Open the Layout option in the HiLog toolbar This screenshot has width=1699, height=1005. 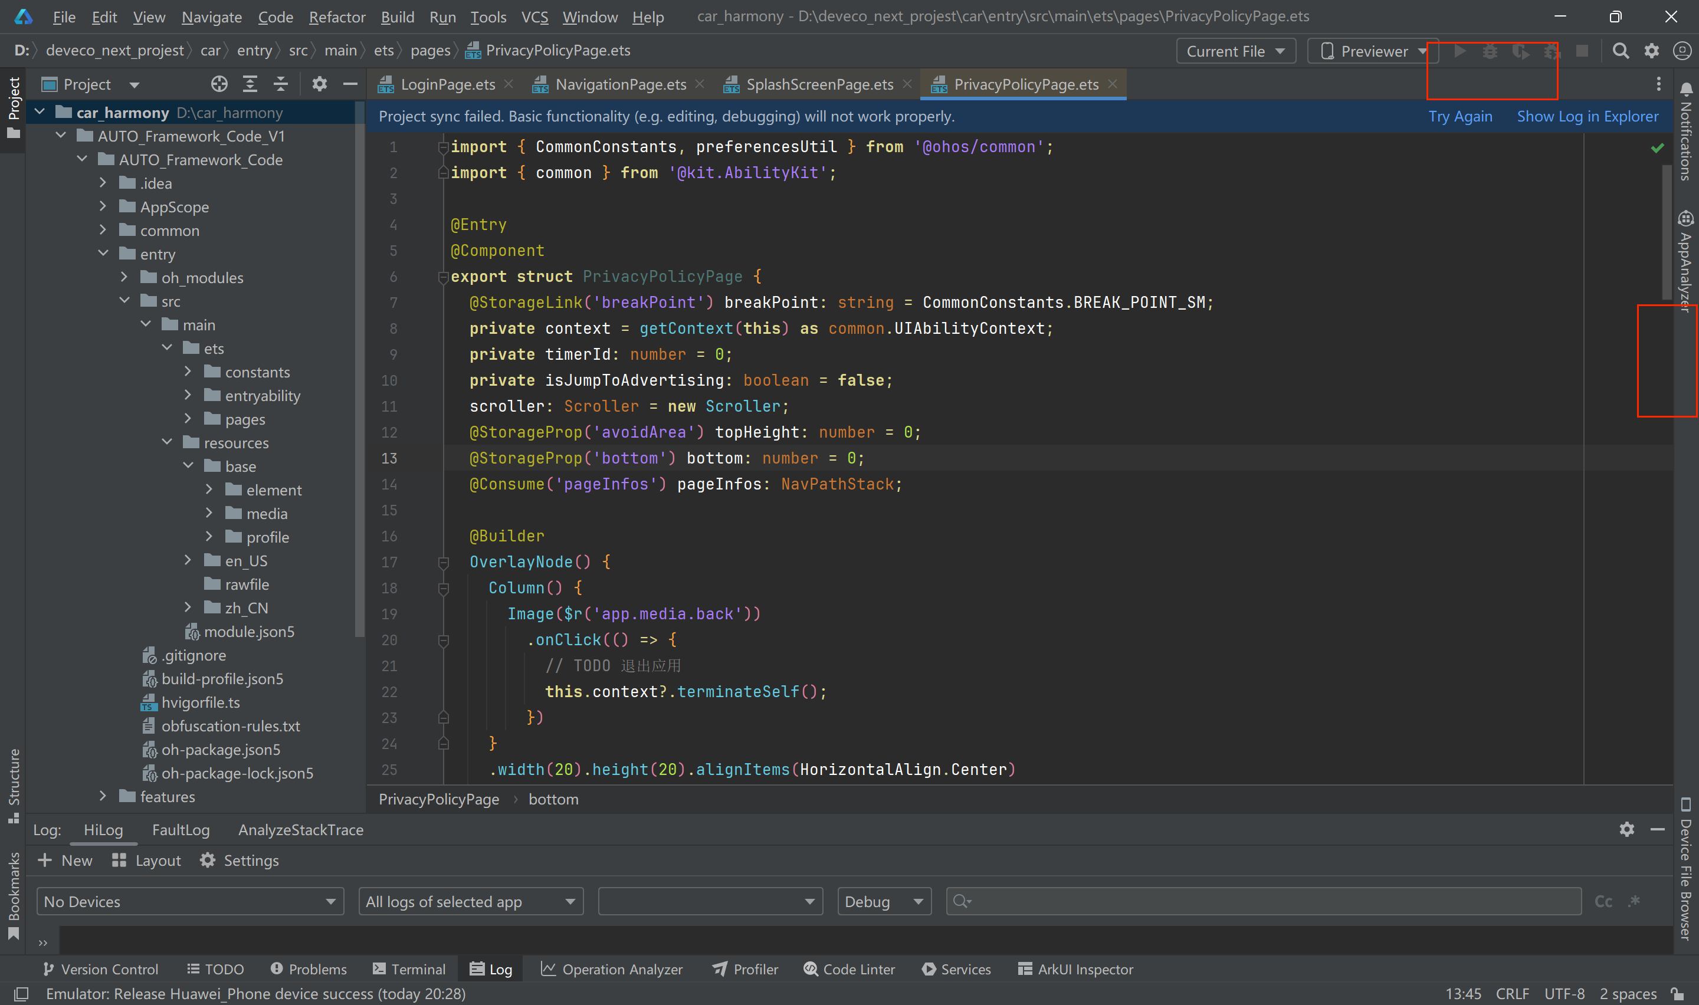(146, 860)
